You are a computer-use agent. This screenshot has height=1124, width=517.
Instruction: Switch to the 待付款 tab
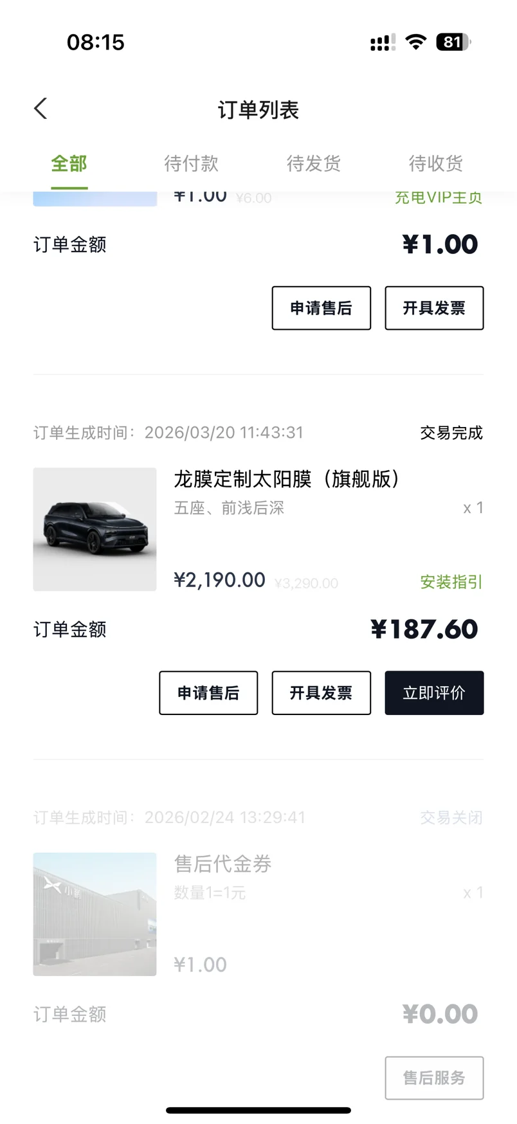pos(191,164)
